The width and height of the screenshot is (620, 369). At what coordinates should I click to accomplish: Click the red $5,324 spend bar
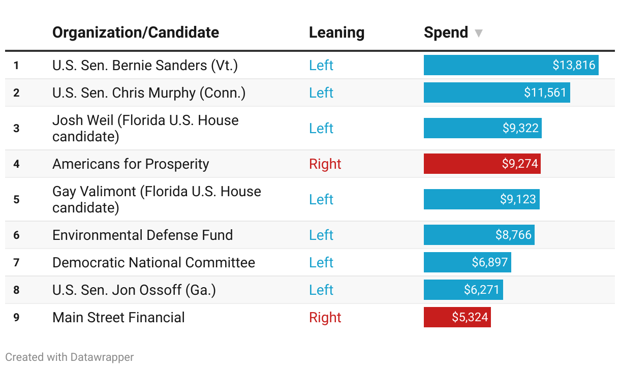pos(457,317)
